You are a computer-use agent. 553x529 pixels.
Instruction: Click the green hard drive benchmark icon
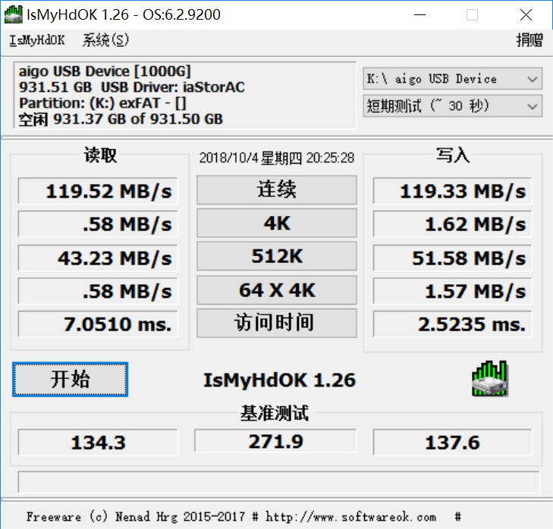click(x=489, y=379)
